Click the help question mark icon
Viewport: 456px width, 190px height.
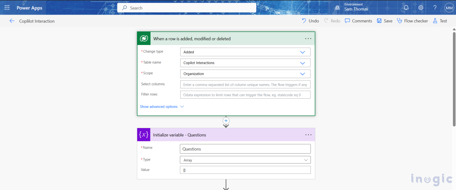(435, 8)
